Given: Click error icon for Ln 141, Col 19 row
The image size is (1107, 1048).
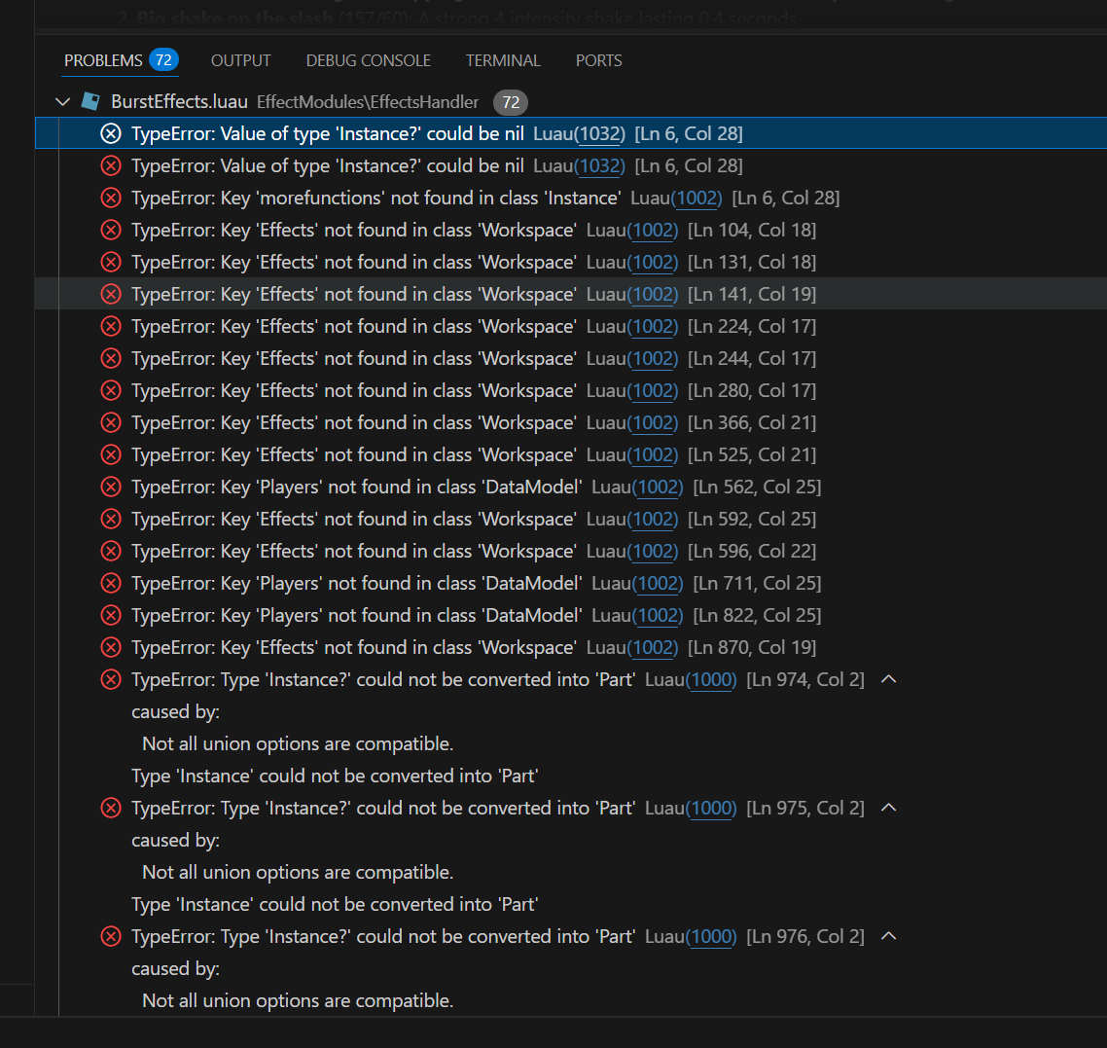Looking at the screenshot, I should [x=111, y=294].
